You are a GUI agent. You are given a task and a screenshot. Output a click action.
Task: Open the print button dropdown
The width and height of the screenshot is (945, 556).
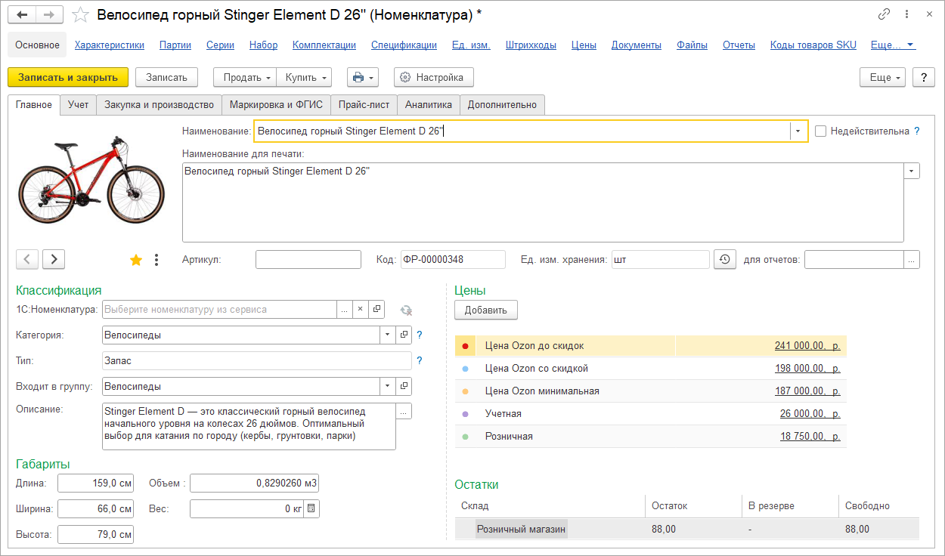(362, 77)
